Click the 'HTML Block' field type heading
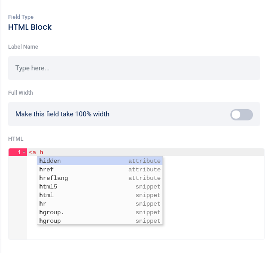 point(30,27)
